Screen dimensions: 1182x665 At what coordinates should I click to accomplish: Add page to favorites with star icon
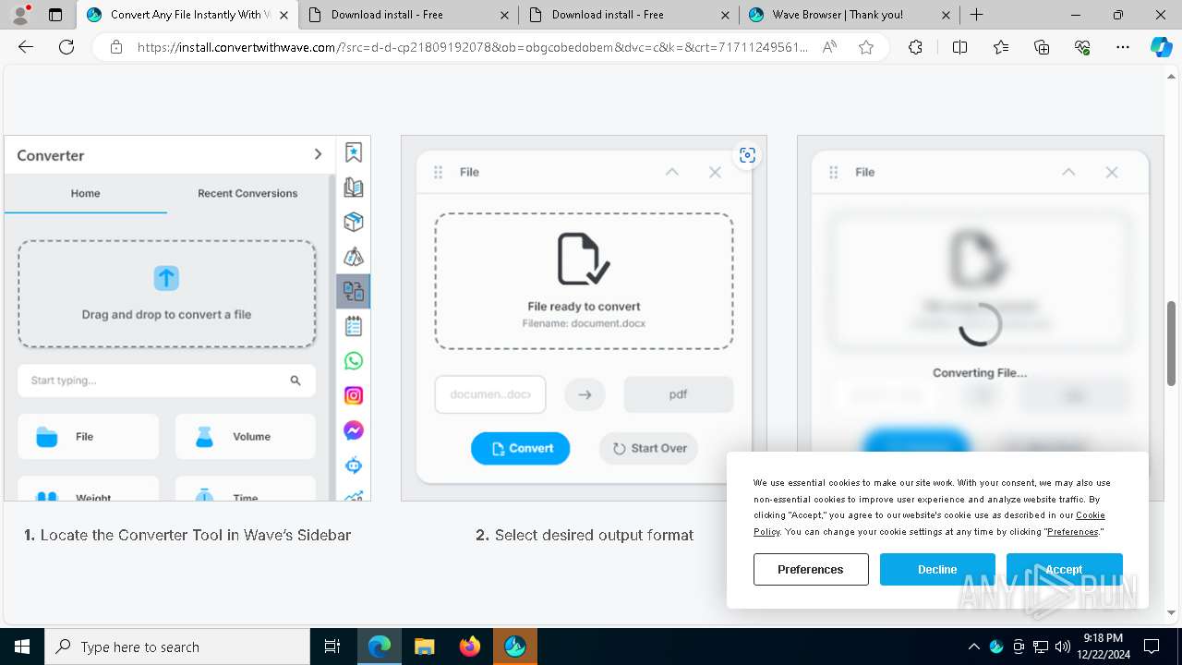coord(866,47)
